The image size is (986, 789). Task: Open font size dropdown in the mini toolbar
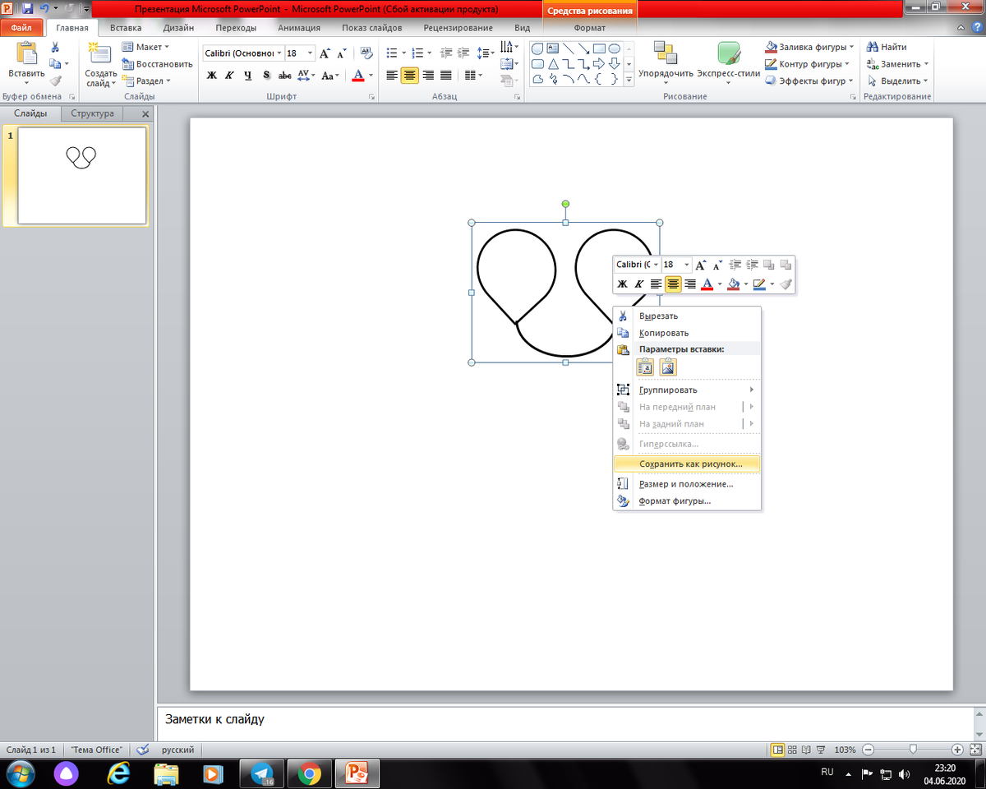687,265
